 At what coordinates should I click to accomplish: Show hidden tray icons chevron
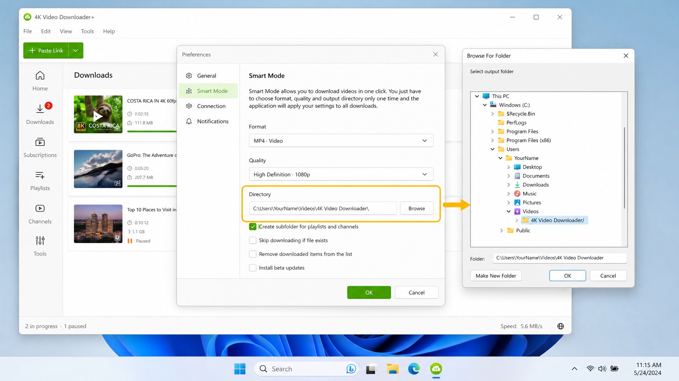[x=575, y=368]
